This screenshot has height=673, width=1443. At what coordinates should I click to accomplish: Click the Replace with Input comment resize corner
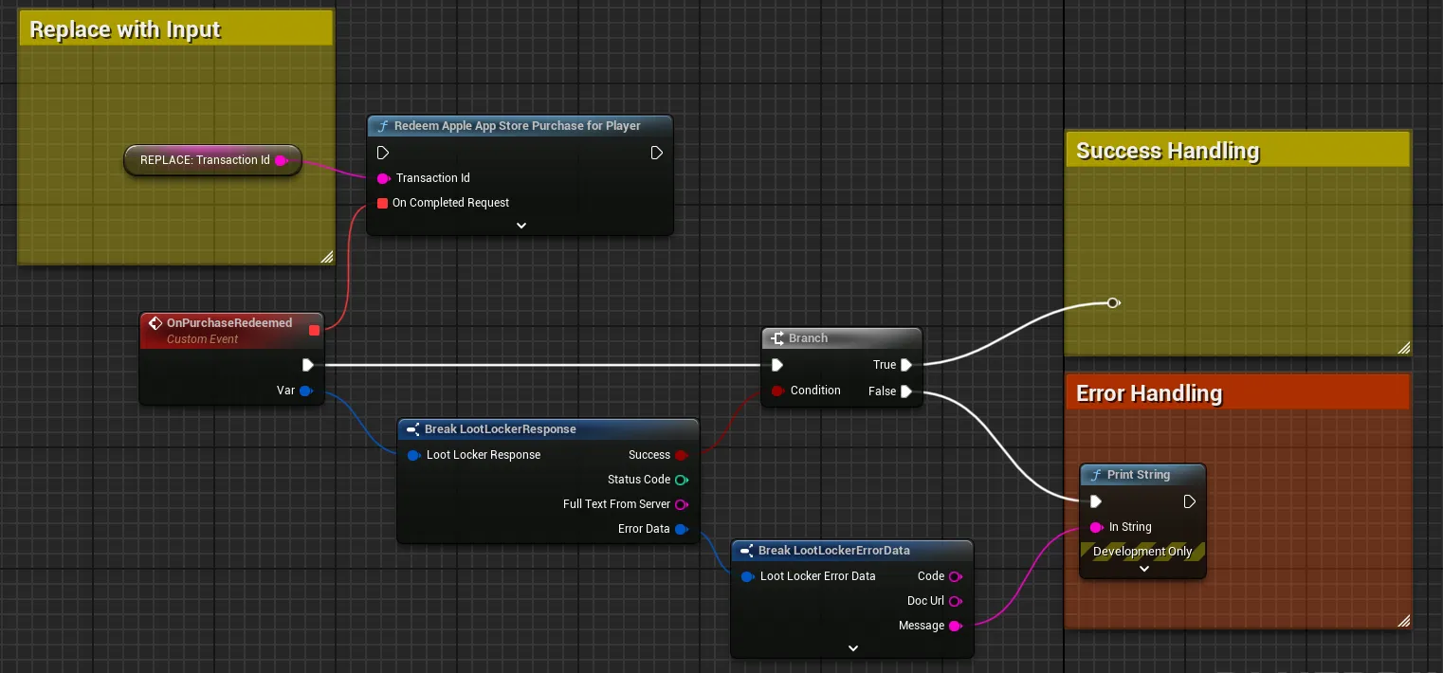326,256
